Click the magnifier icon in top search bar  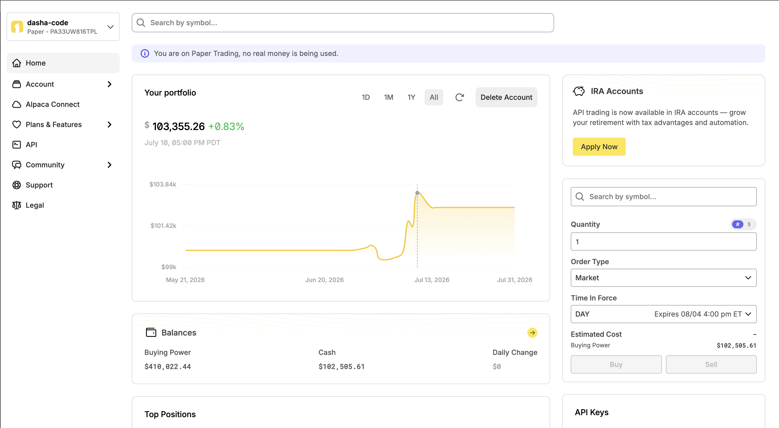tap(141, 23)
